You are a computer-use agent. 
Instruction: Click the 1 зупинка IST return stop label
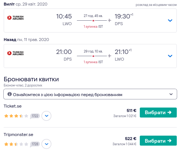[93, 62]
